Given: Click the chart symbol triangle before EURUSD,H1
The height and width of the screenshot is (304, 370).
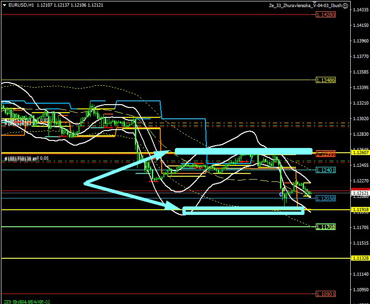Looking at the screenshot, I should [x=3, y=5].
